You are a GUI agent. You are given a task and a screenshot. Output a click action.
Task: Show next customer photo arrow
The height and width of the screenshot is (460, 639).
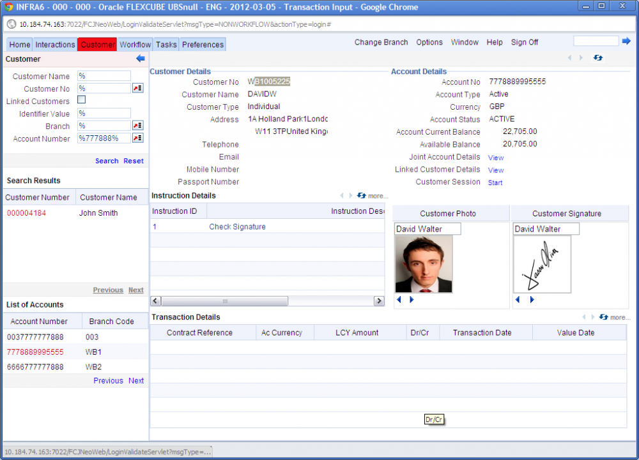412,300
